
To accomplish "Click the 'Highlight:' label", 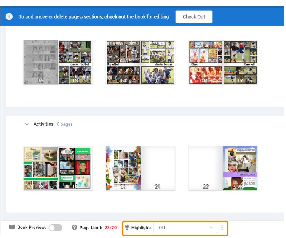I will pyautogui.click(x=141, y=228).
